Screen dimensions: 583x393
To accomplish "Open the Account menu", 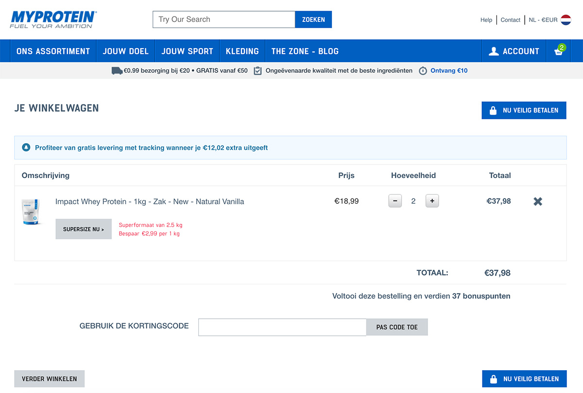I will [514, 51].
